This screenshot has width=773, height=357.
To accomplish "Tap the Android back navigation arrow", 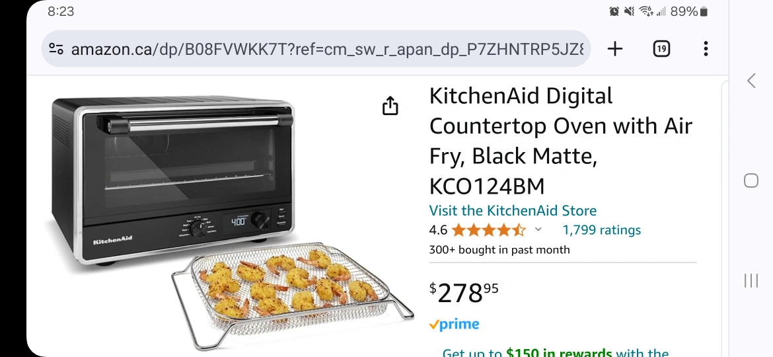I will (751, 81).
